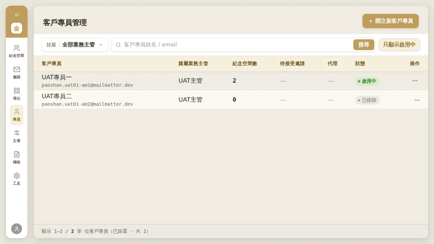This screenshot has width=434, height=244.
Task: Click email paoshan.uat01-am1@mailmatter.dev
Action: coord(87,85)
